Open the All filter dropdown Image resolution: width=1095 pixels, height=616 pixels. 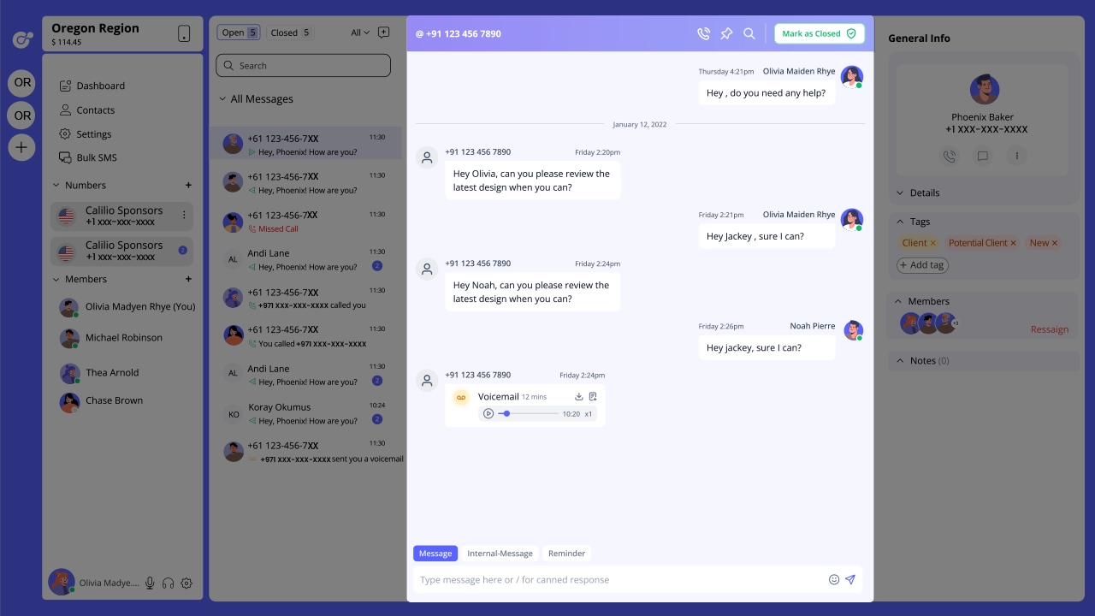(x=360, y=33)
